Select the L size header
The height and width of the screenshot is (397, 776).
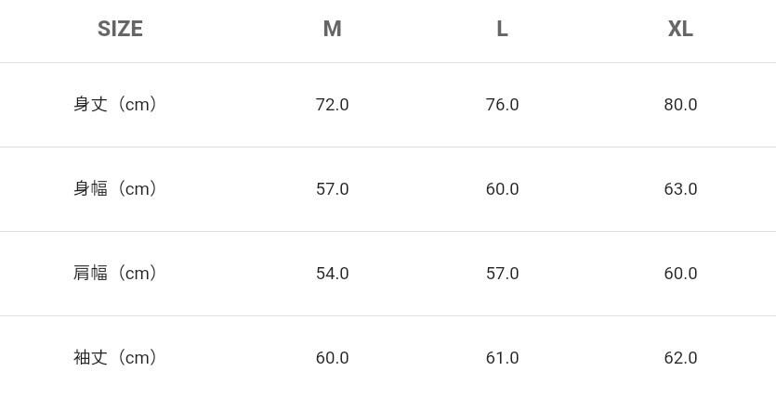[x=502, y=29]
